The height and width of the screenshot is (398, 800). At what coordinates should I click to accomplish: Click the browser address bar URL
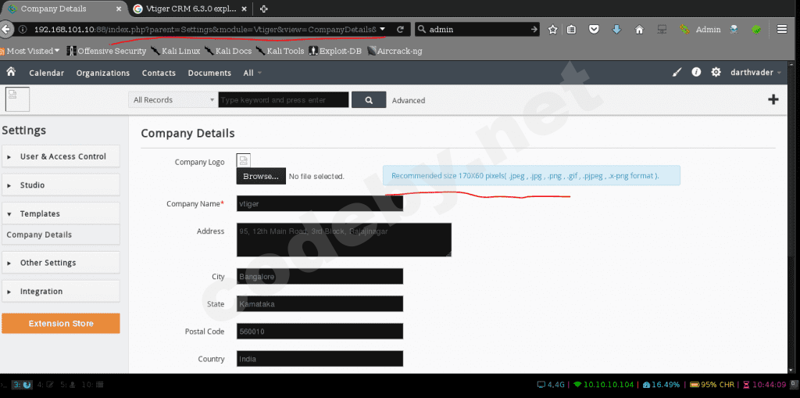(205, 30)
